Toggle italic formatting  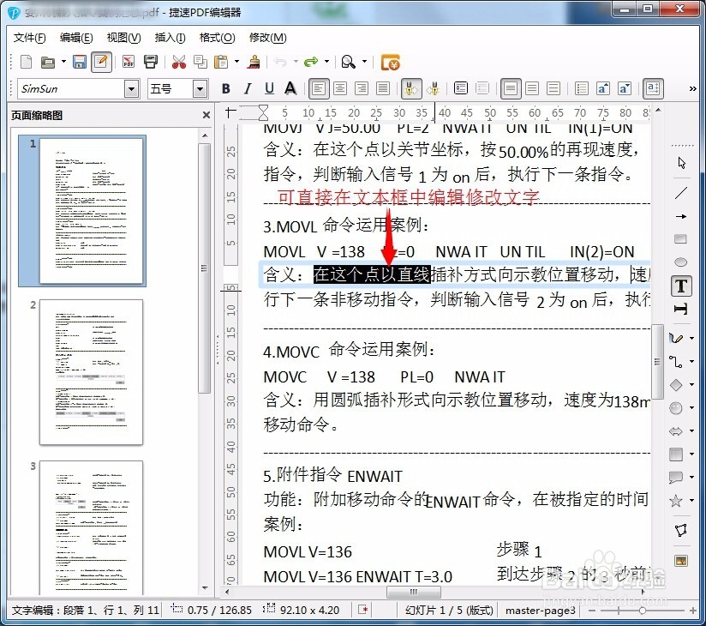(247, 88)
